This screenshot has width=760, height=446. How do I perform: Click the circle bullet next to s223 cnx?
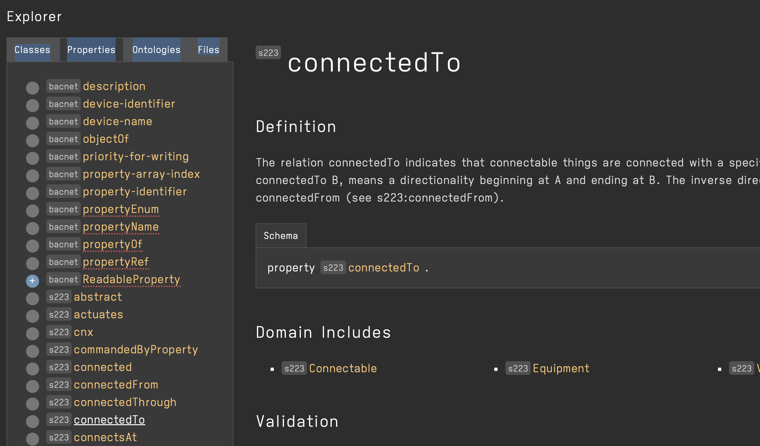point(33,333)
